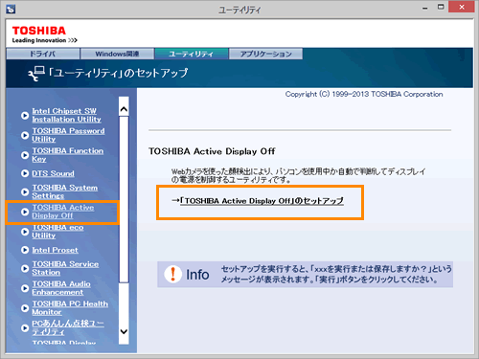The width and height of the screenshot is (479, 359).
Task: Click bullet icon beside TOSHIBA PC Health Monitor
Action: (25, 308)
